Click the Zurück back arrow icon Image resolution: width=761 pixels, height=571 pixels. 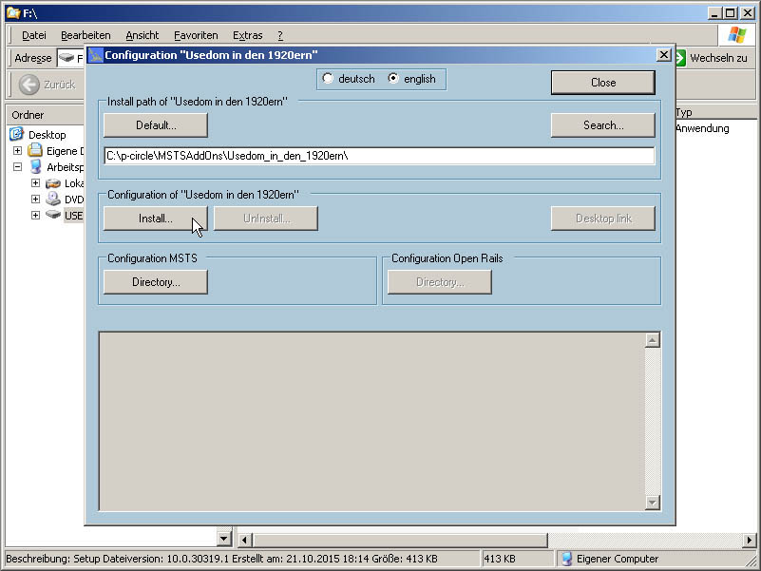point(29,85)
